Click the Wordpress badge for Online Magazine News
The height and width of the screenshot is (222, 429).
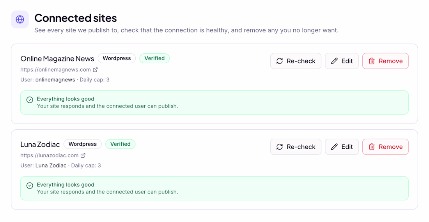click(117, 58)
